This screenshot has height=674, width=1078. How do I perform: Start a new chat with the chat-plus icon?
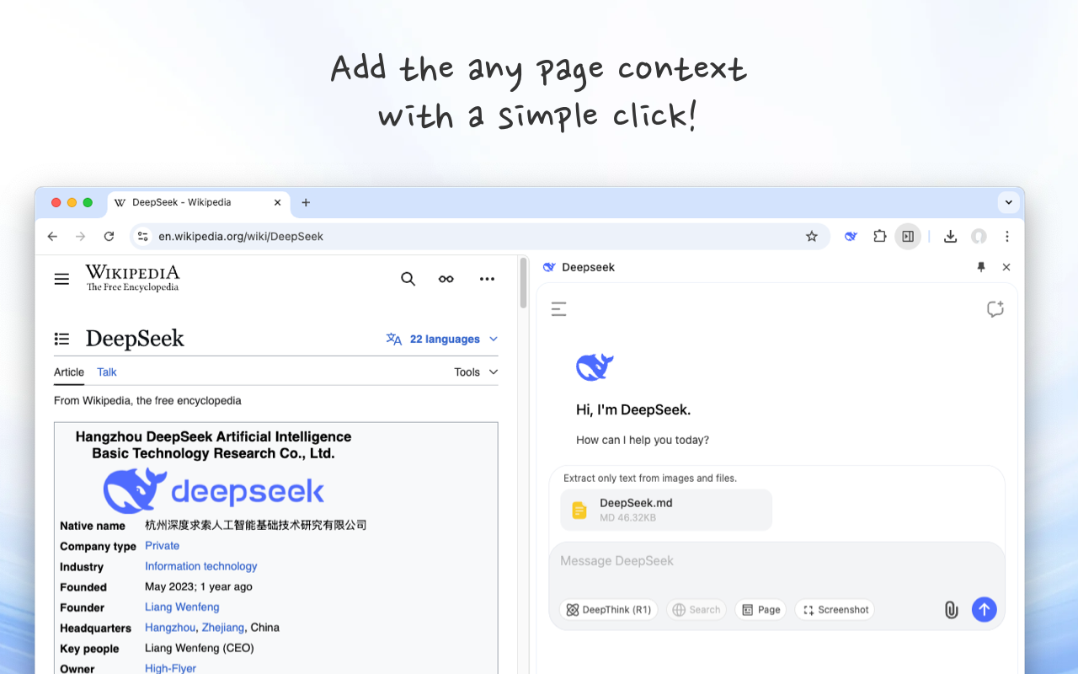tap(995, 309)
